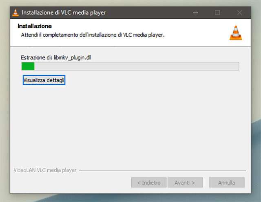
Task: Click the window title Installazione di VLC media player
Action: pos(64,13)
